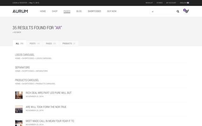Open the Shortcodes menu item

coord(94,11)
